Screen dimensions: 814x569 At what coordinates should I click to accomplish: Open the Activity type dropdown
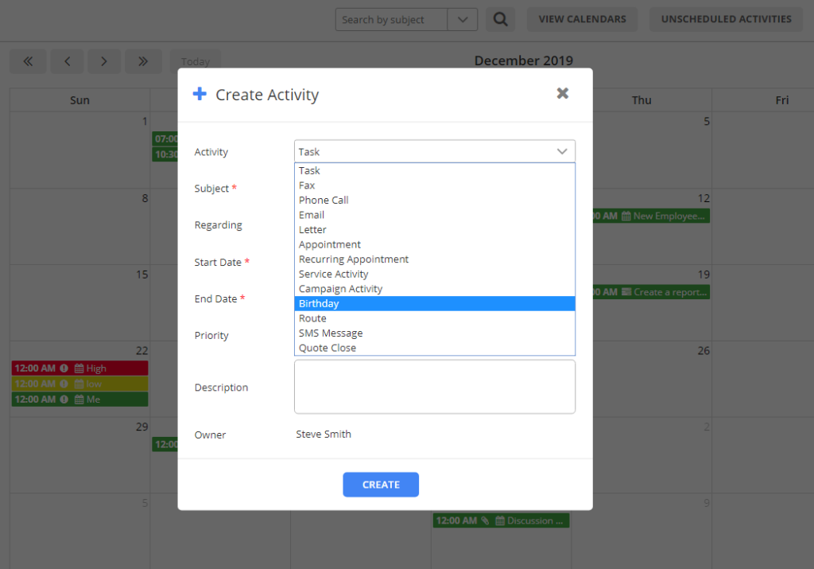pyautogui.click(x=563, y=151)
